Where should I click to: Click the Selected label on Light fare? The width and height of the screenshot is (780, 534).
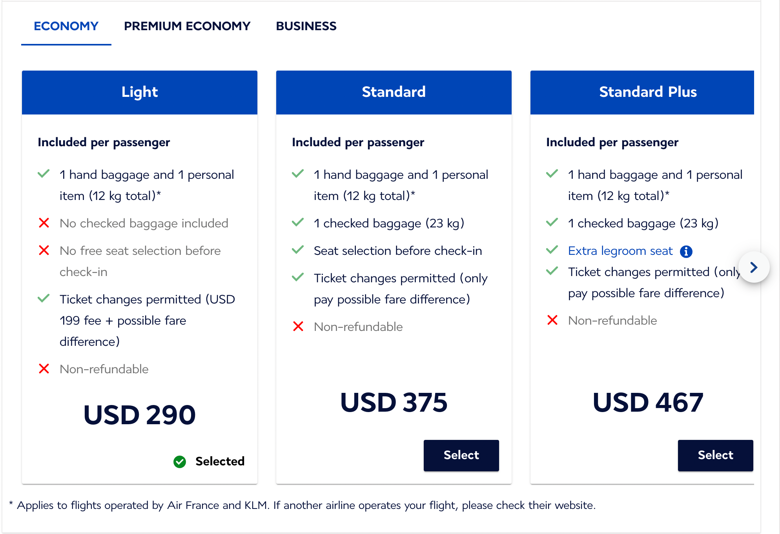tap(220, 461)
